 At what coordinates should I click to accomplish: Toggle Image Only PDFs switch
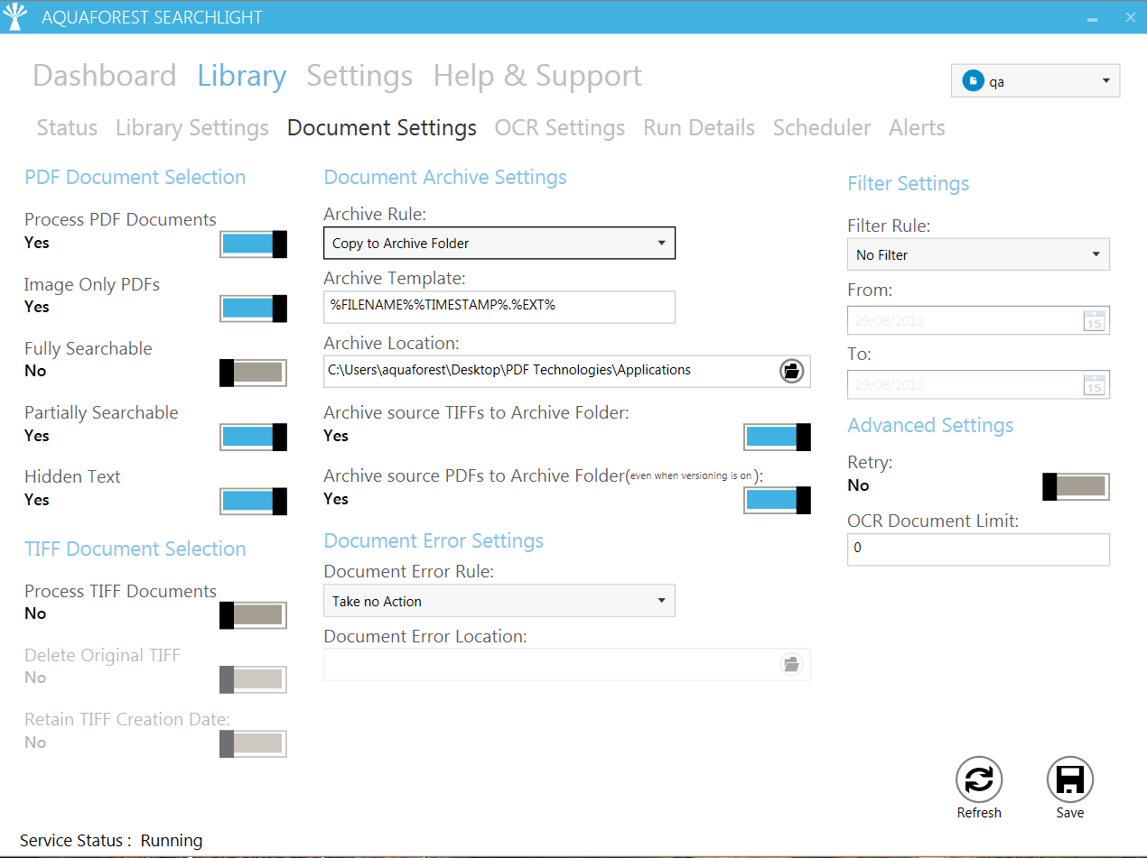[254, 308]
